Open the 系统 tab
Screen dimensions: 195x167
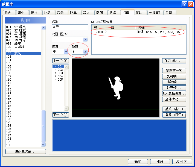pyautogui.click(x=170, y=13)
